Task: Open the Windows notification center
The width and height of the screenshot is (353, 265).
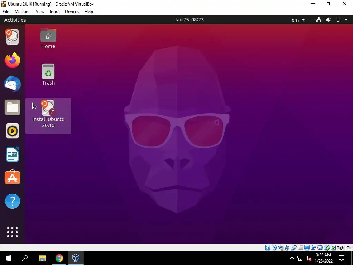Action: [x=342, y=258]
